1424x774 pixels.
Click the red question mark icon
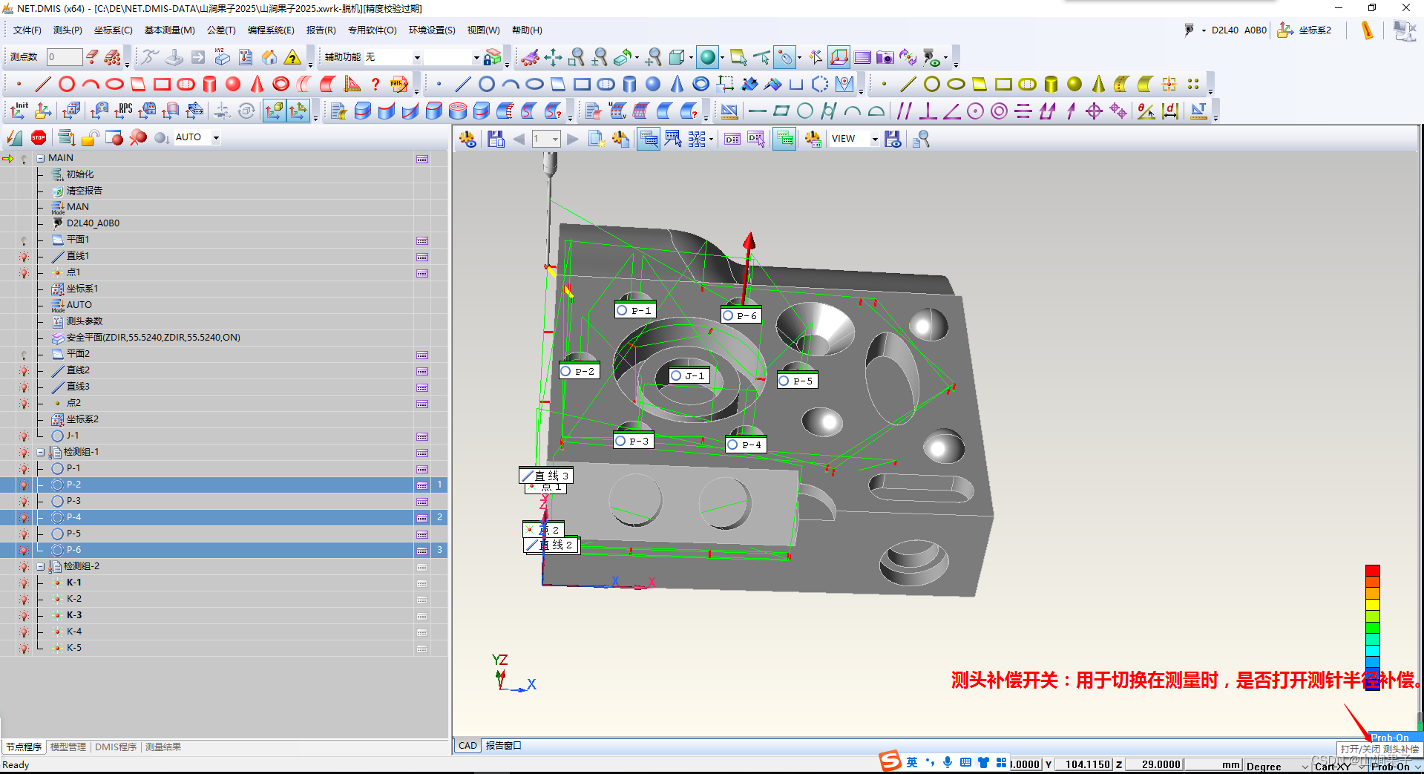375,84
